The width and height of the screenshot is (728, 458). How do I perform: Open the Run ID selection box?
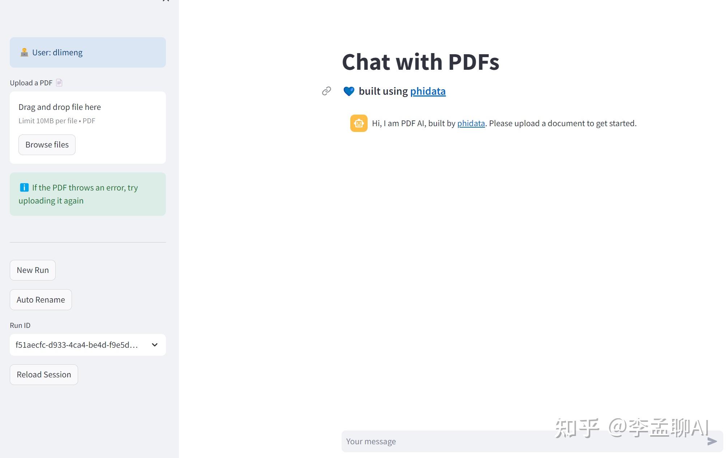click(87, 344)
